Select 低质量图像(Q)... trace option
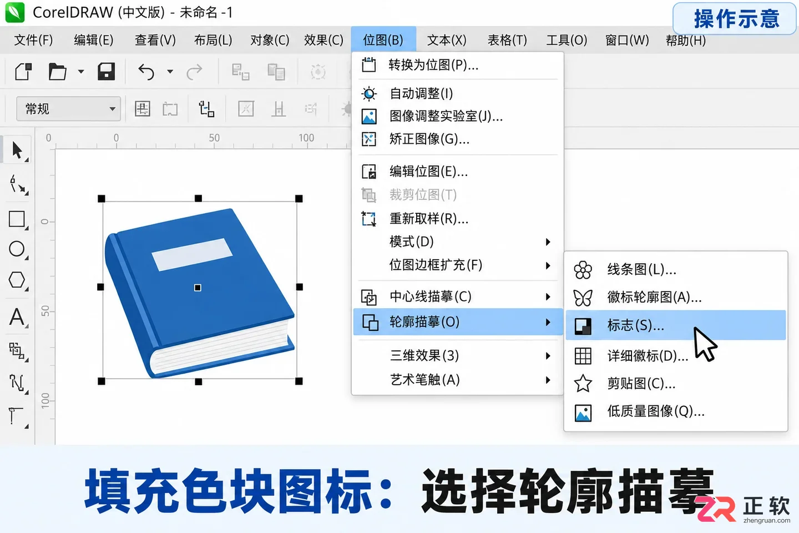The width and height of the screenshot is (799, 533). pos(676,411)
